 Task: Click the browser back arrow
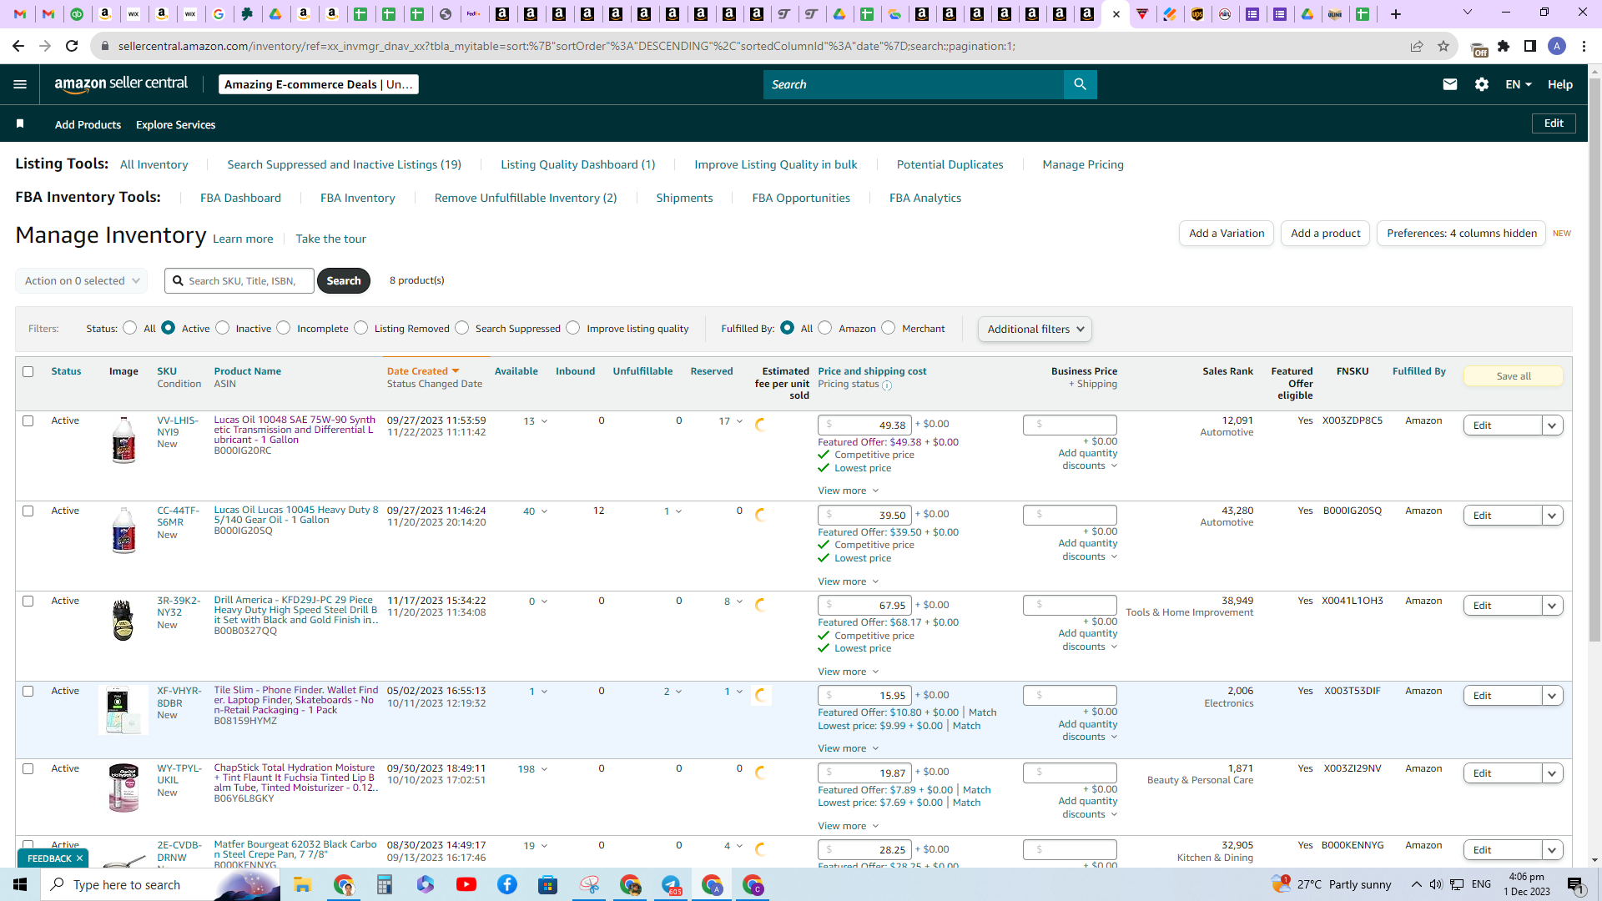click(18, 46)
